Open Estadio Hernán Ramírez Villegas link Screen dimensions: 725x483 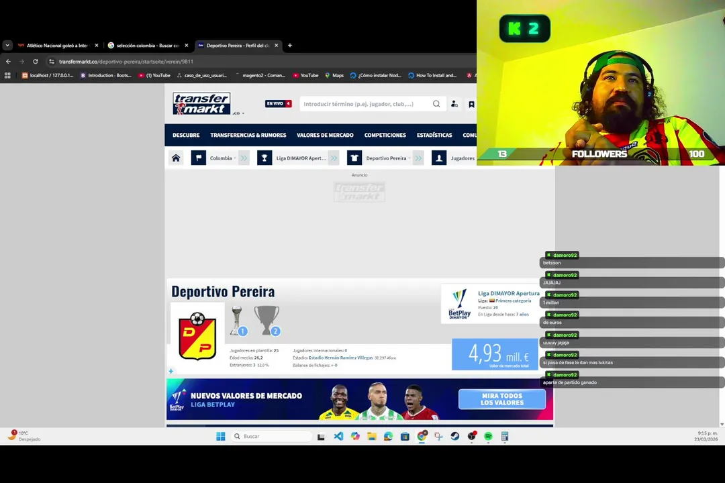[x=341, y=358]
